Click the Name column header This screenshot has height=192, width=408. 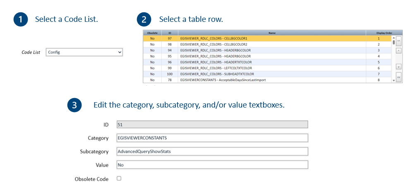click(x=271, y=33)
